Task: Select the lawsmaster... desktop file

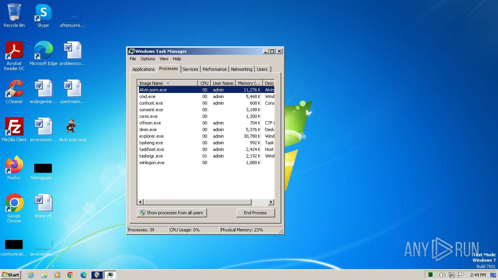Action: [43, 247]
